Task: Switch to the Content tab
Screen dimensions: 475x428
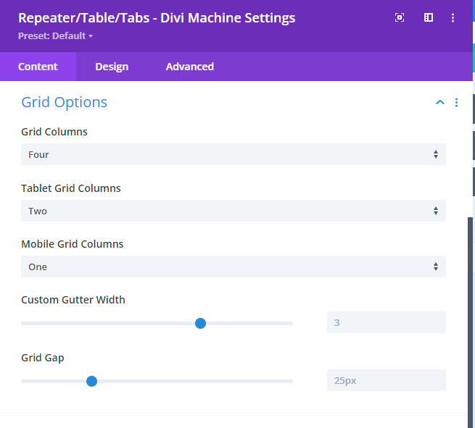Action: (x=38, y=67)
